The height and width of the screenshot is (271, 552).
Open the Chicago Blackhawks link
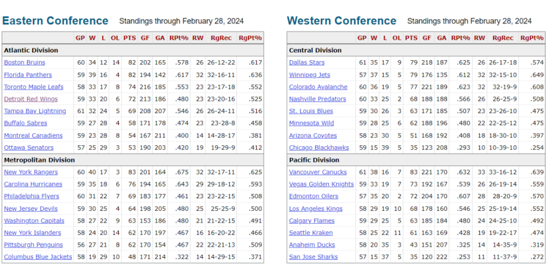[x=319, y=148]
